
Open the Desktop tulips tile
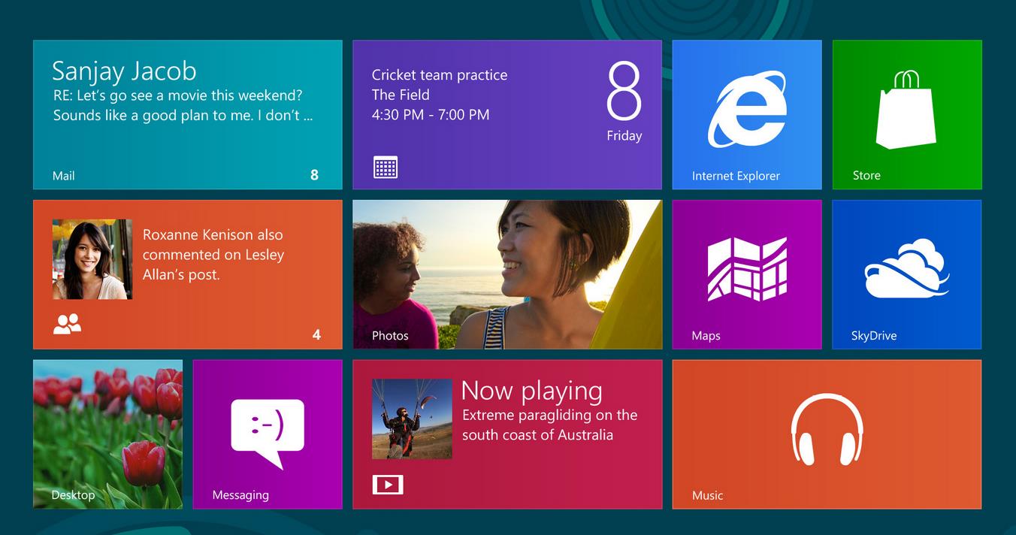point(108,434)
